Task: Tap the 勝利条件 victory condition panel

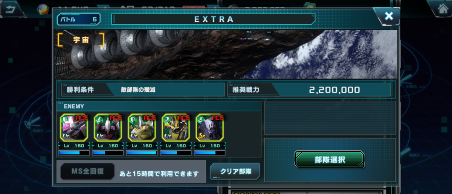Action: click(142, 90)
